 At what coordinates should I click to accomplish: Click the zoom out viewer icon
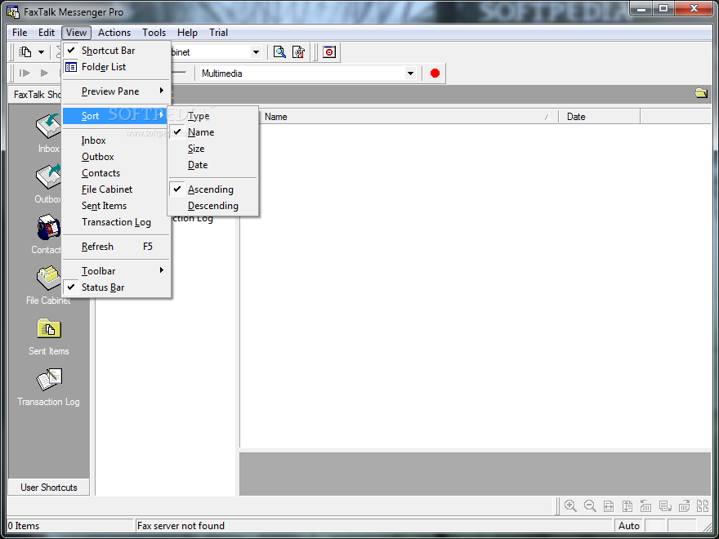[590, 506]
